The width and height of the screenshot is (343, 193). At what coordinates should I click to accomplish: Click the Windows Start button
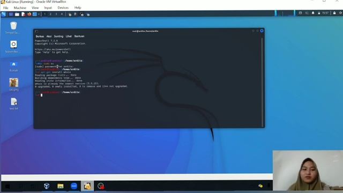coord(7,187)
